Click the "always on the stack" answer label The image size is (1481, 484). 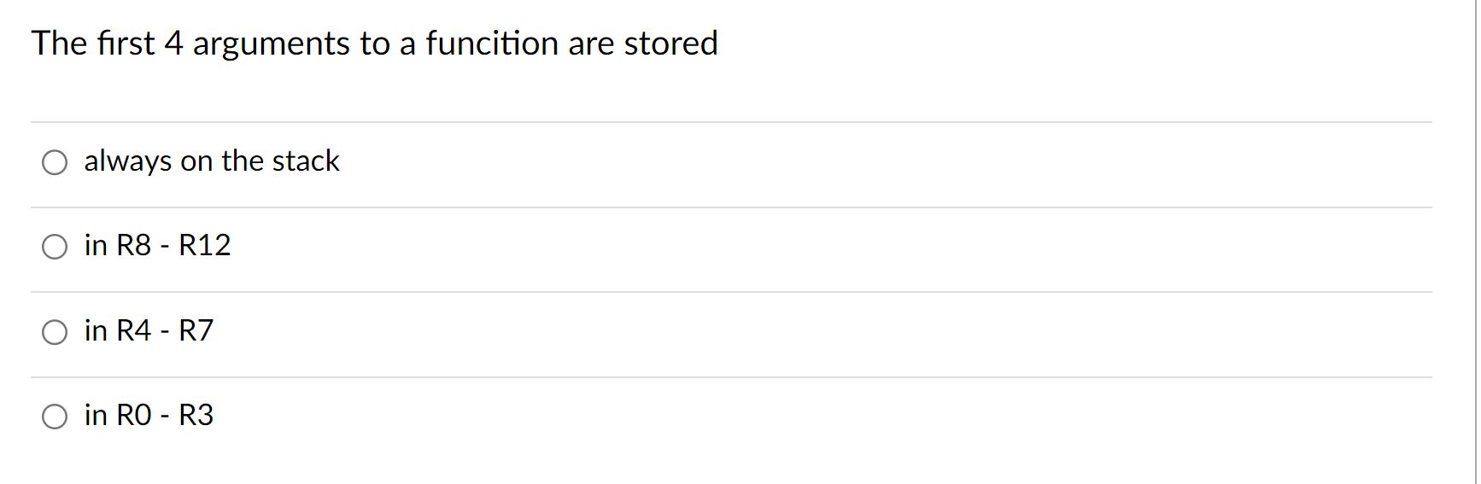coord(212,160)
